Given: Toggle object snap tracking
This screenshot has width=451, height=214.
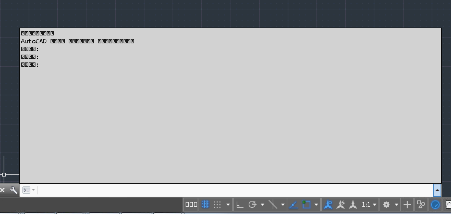Looking at the screenshot, I should pos(294,205).
